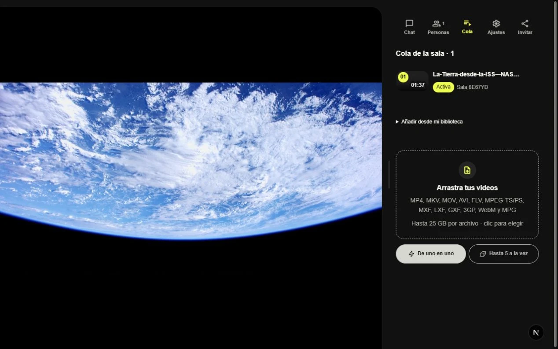Viewport: 558px width, 349px height.
Task: Expand Añadir desde mi biblioteca
Action: (429, 121)
